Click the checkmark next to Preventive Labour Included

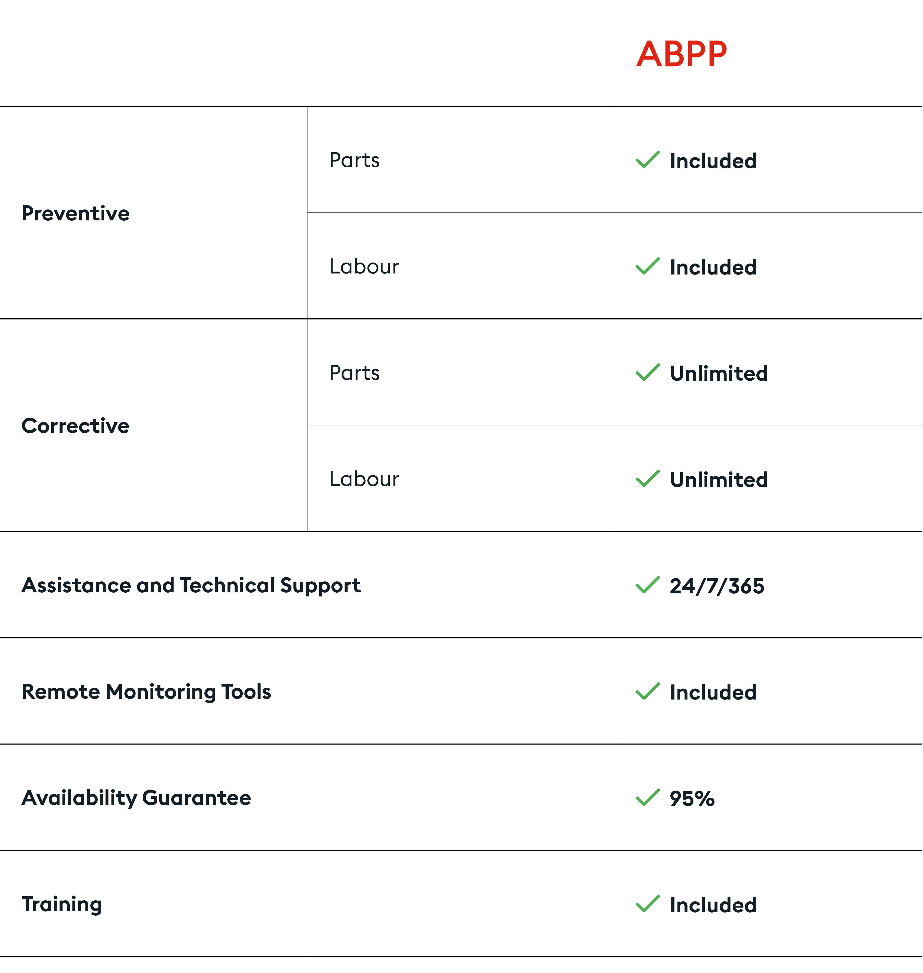click(x=647, y=266)
